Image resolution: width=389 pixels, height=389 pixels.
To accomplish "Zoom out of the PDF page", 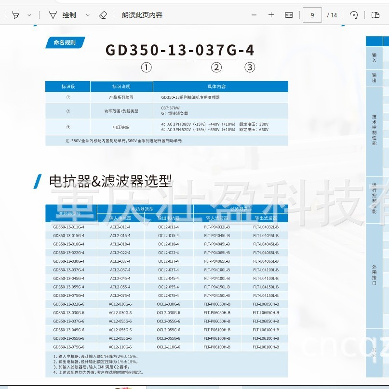I will [254, 15].
